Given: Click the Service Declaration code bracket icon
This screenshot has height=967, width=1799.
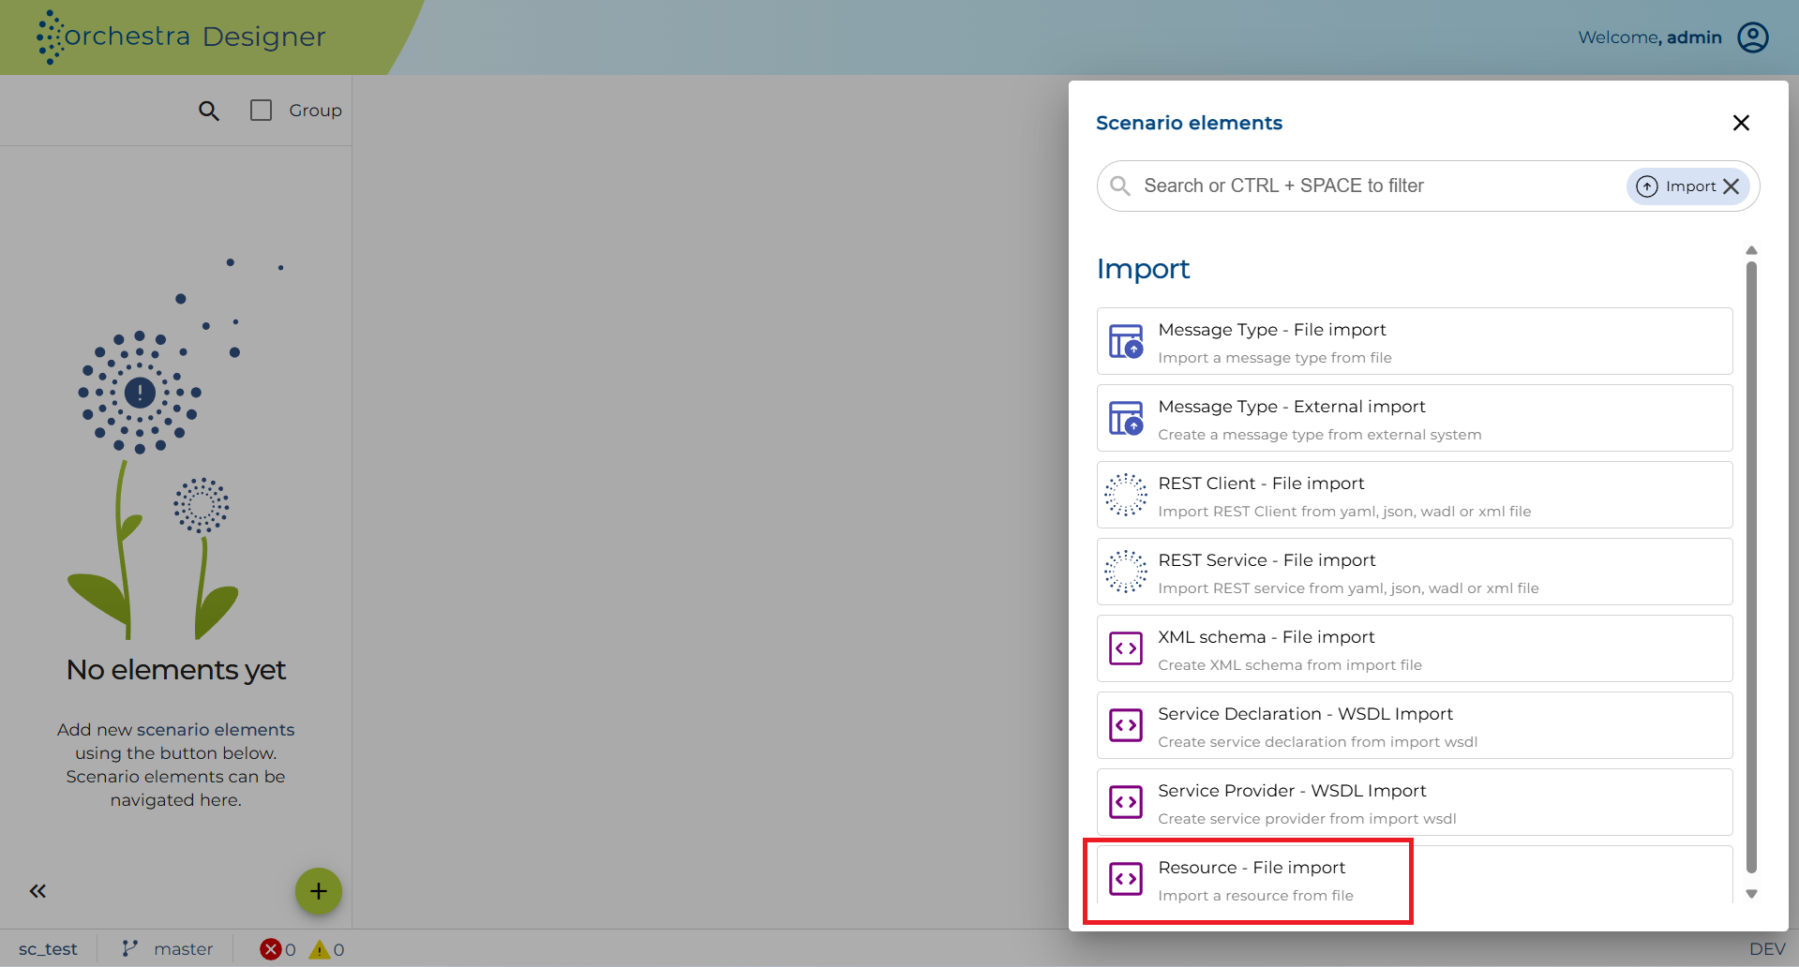Looking at the screenshot, I should [1126, 725].
